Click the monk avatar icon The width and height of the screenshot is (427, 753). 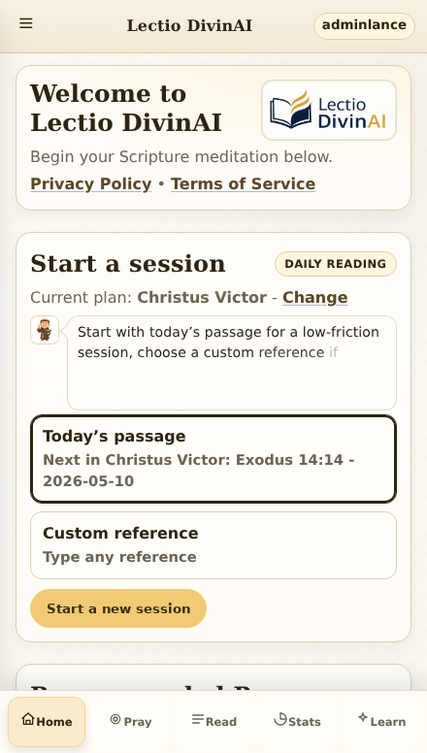pyautogui.click(x=45, y=330)
